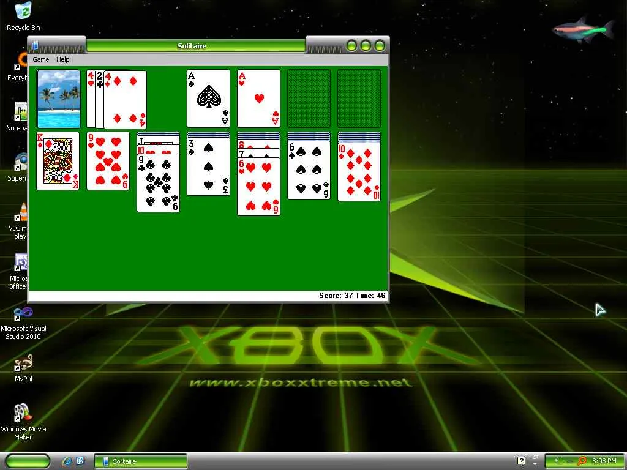Open the Windows Movie Maker shortcut

tap(23, 422)
